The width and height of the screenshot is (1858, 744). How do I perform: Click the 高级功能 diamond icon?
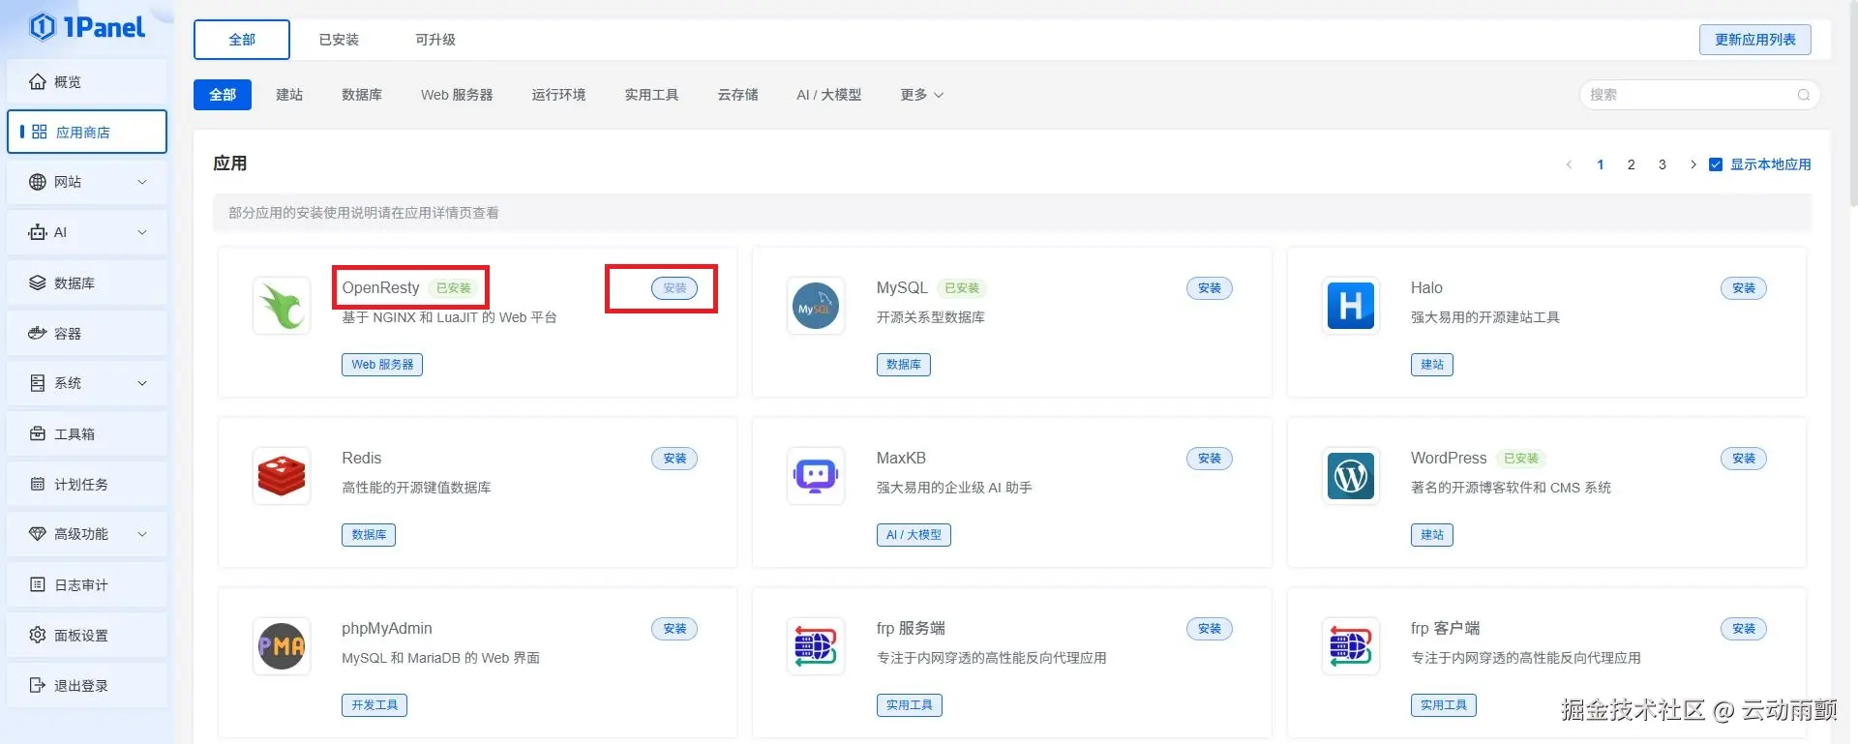[38, 534]
